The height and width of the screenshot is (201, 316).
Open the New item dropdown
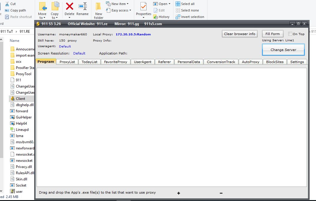[117, 4]
